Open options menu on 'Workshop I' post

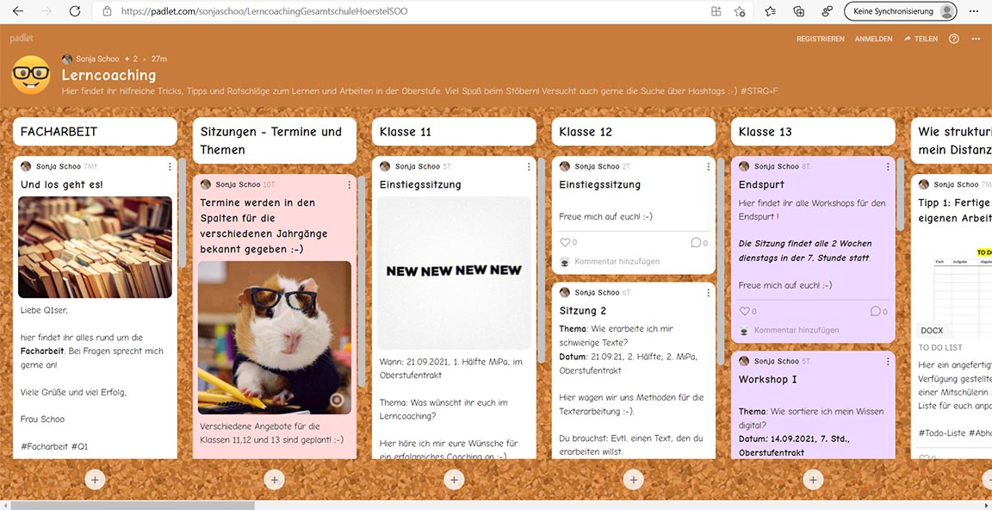(x=888, y=361)
